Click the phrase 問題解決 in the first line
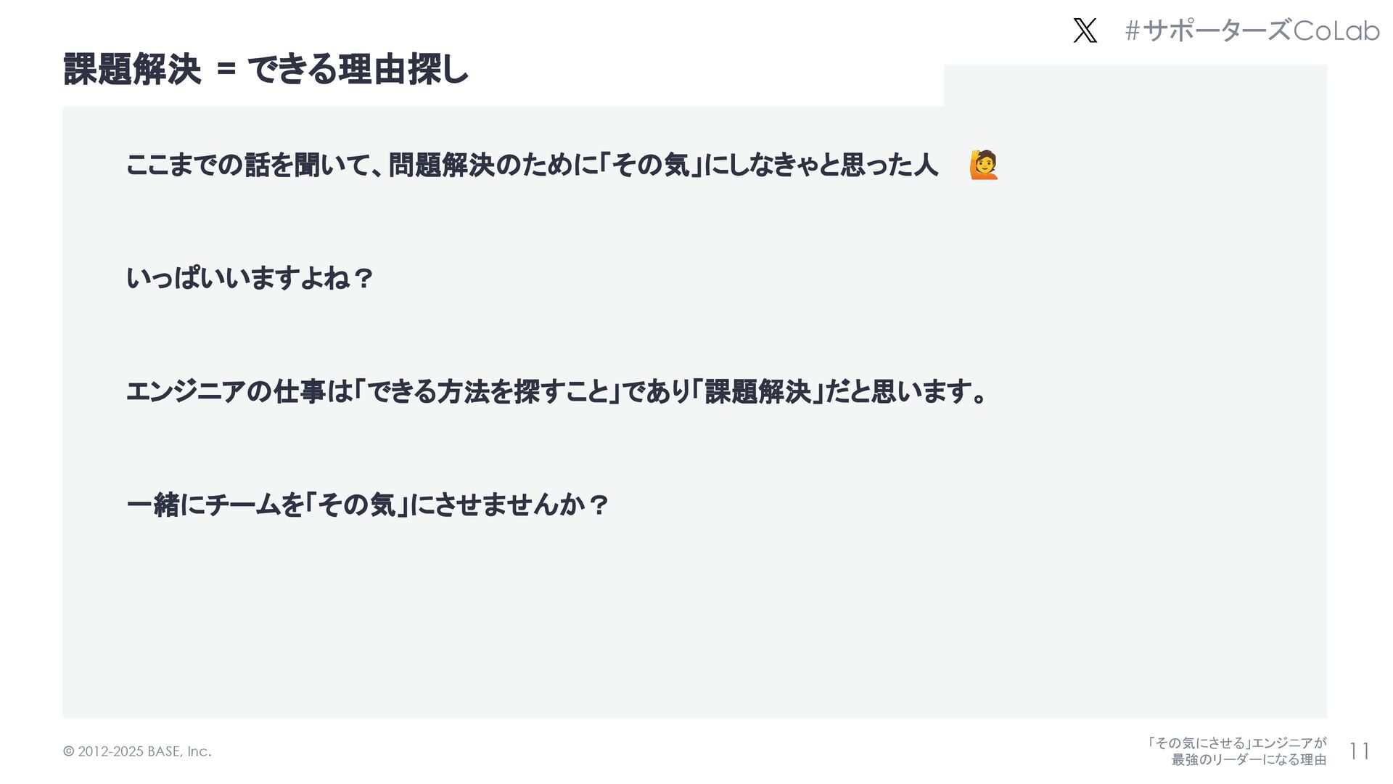This screenshot has width=1393, height=784. pyautogui.click(x=442, y=165)
